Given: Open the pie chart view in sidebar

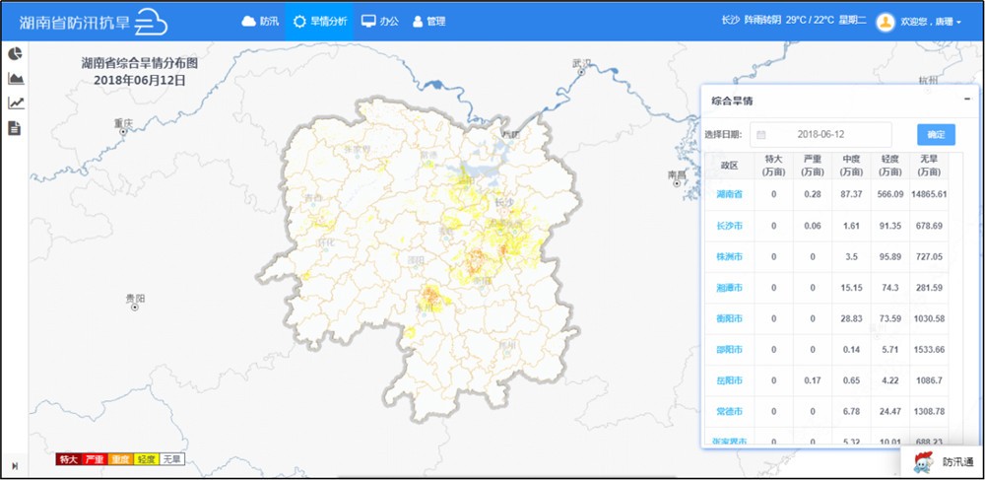Looking at the screenshot, I should coord(16,53).
